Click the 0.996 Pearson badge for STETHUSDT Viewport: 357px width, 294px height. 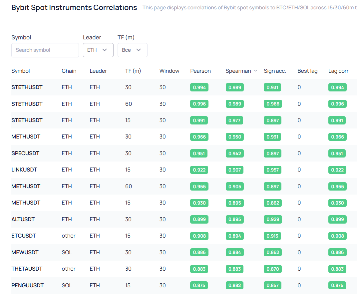(199, 104)
